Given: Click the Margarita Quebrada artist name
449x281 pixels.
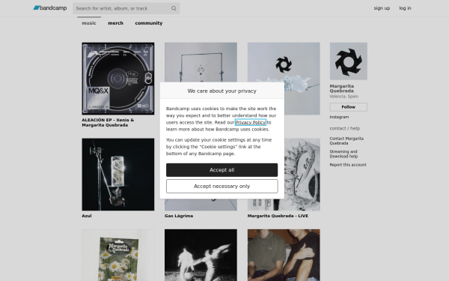Looking at the screenshot, I should [x=342, y=88].
